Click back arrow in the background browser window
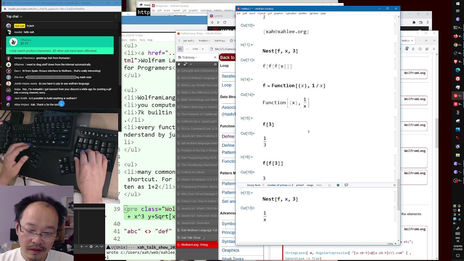Viewport: 464px width, 261px height. tap(212, 22)
